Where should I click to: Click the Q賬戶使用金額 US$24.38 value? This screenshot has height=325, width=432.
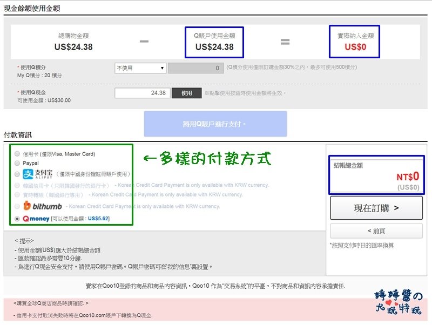214,47
